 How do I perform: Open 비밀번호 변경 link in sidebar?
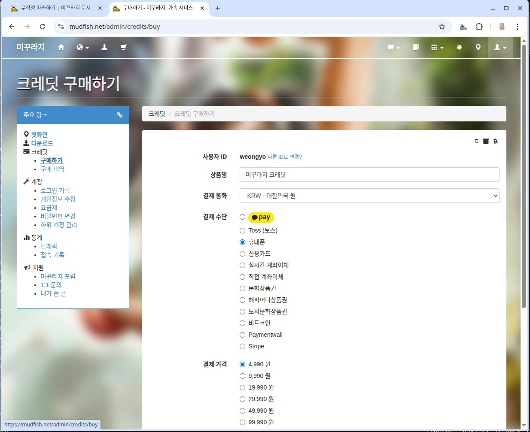58,216
